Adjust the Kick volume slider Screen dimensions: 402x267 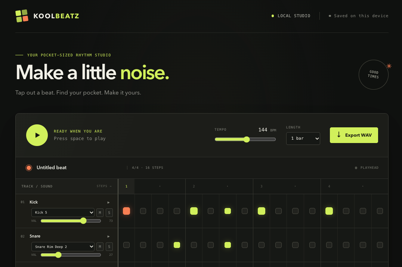coord(71,221)
